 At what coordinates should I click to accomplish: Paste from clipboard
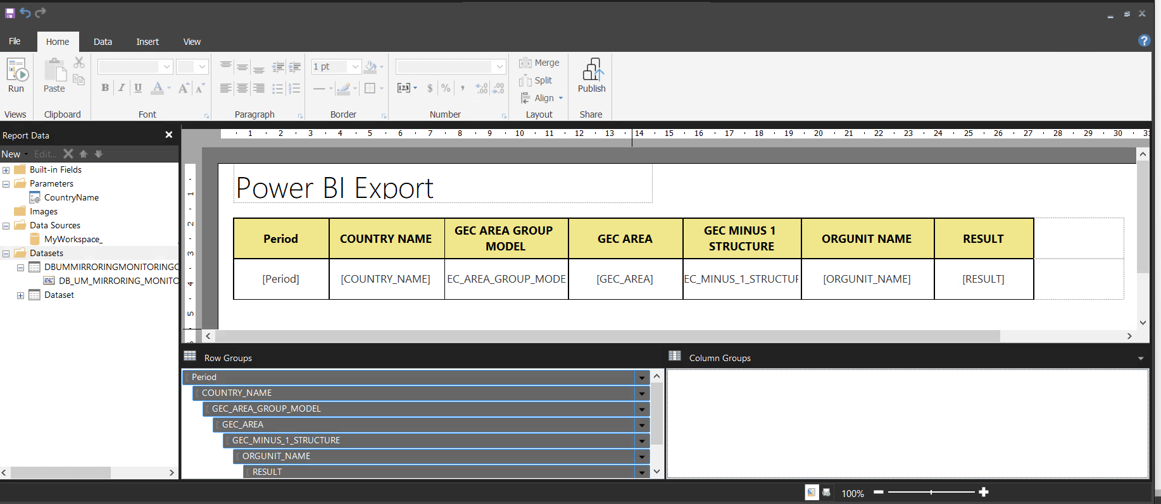(x=54, y=75)
